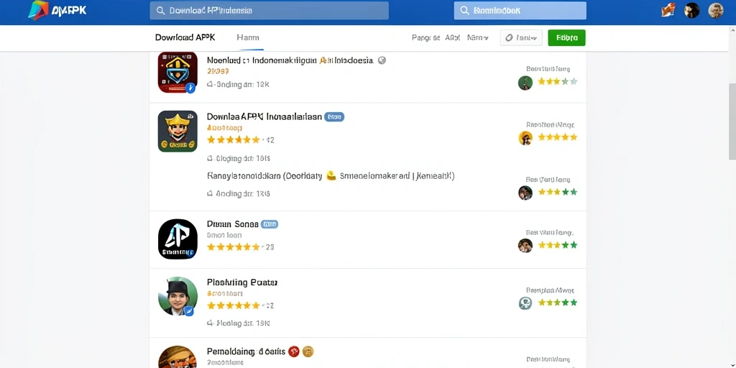736x368 pixels.
Task: Click the green button in the top toolbar
Action: tap(566, 37)
